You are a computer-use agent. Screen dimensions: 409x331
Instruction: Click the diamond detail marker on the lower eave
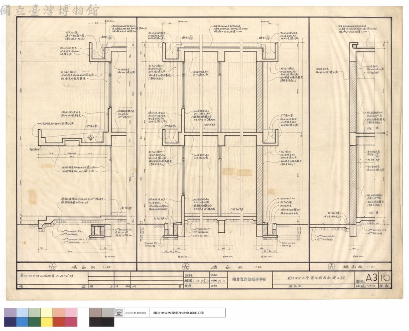90,137
